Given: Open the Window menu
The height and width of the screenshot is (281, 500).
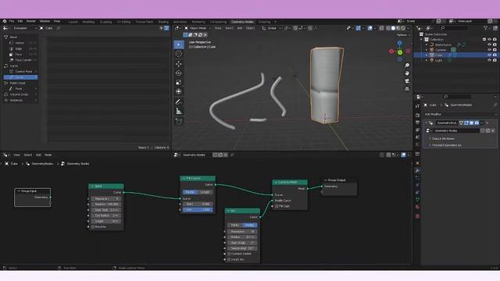Looking at the screenshot, I should pyautogui.click(x=45, y=21).
